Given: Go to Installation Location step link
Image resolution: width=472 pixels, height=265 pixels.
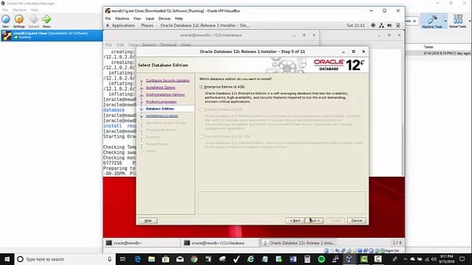Looking at the screenshot, I should tap(162, 116).
